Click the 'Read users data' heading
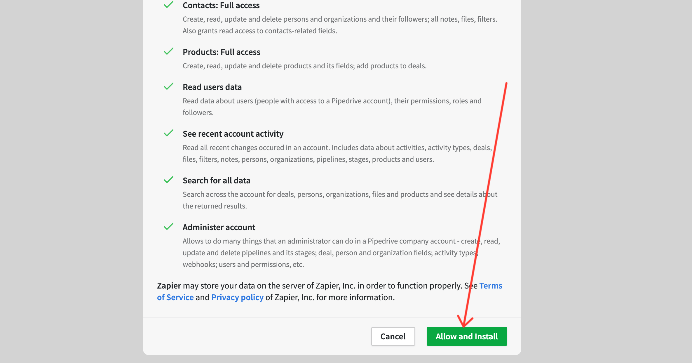Image resolution: width=692 pixels, height=363 pixels. coord(212,87)
